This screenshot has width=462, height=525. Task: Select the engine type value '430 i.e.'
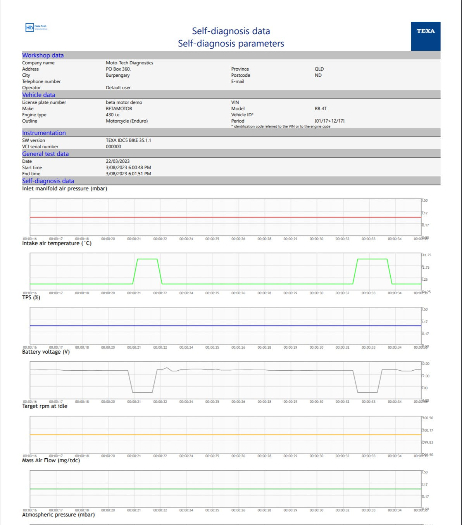(x=113, y=115)
